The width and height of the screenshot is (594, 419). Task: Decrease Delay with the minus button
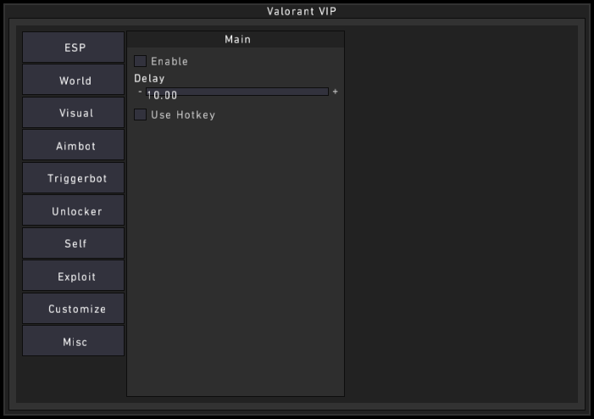140,92
